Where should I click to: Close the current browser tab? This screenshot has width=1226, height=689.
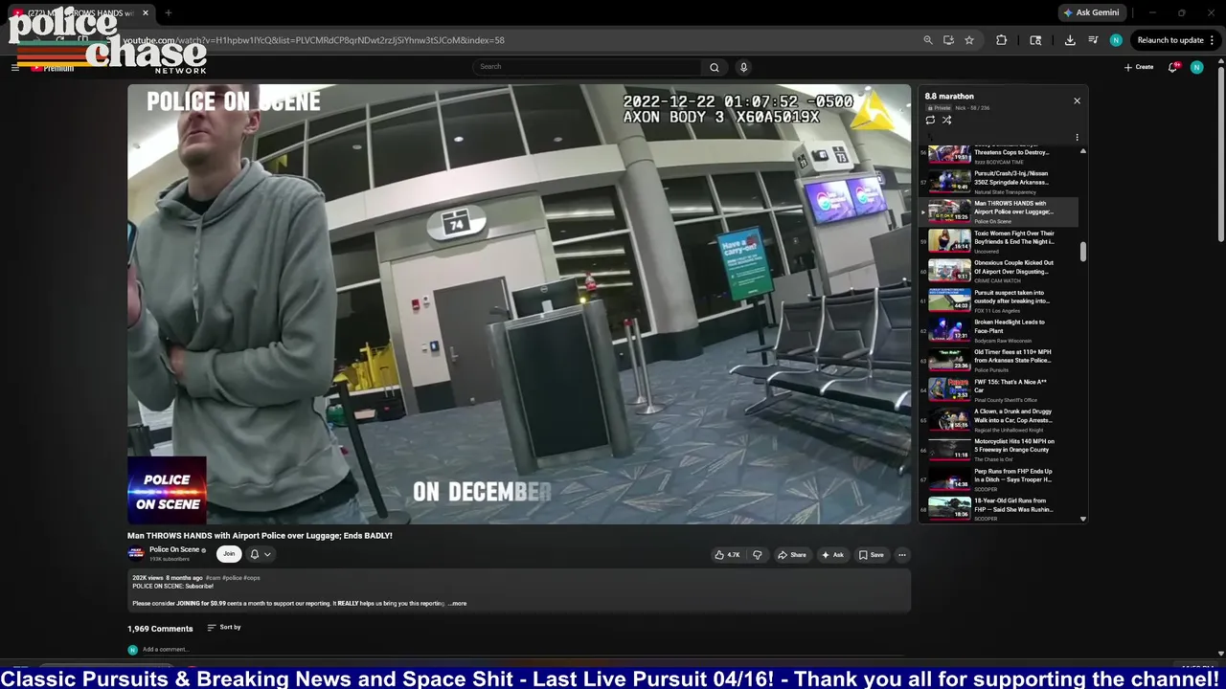point(146,12)
